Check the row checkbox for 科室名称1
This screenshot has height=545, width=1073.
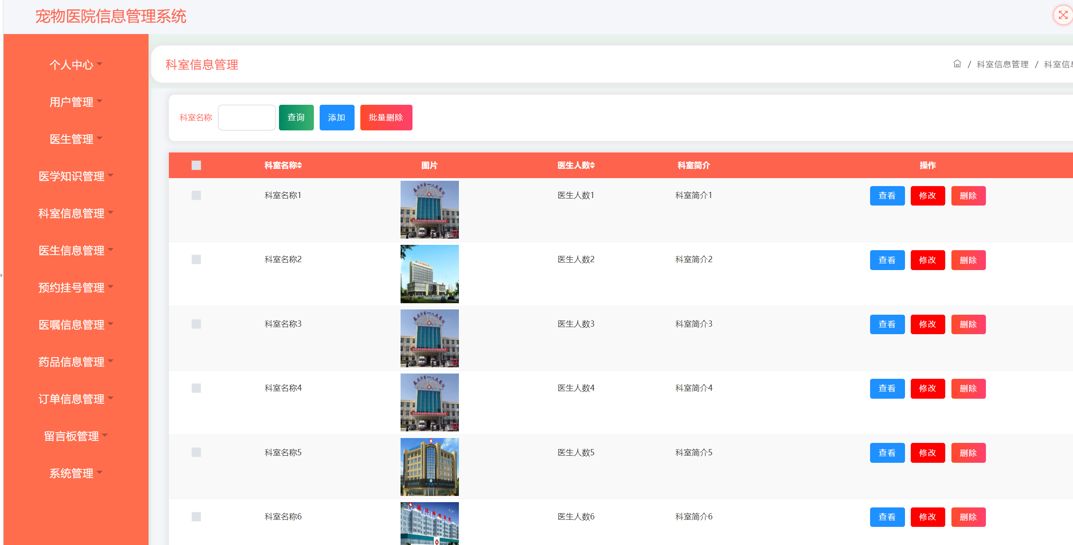tap(196, 195)
